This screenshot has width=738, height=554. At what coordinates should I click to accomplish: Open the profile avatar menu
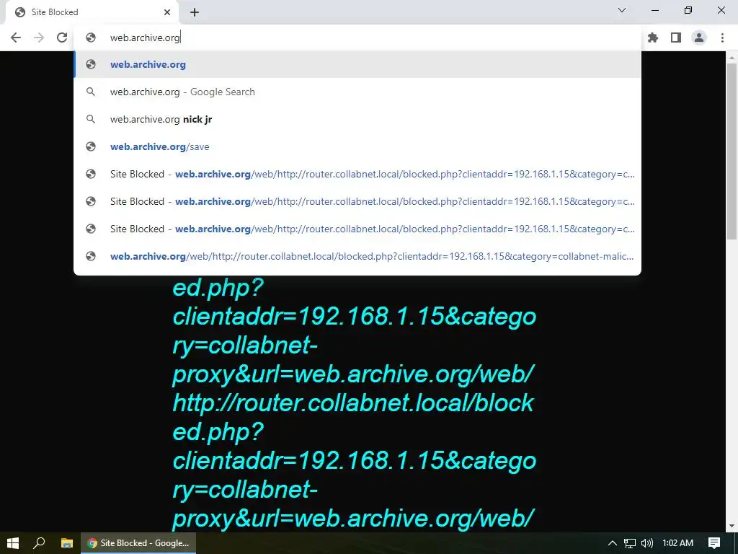(x=699, y=38)
